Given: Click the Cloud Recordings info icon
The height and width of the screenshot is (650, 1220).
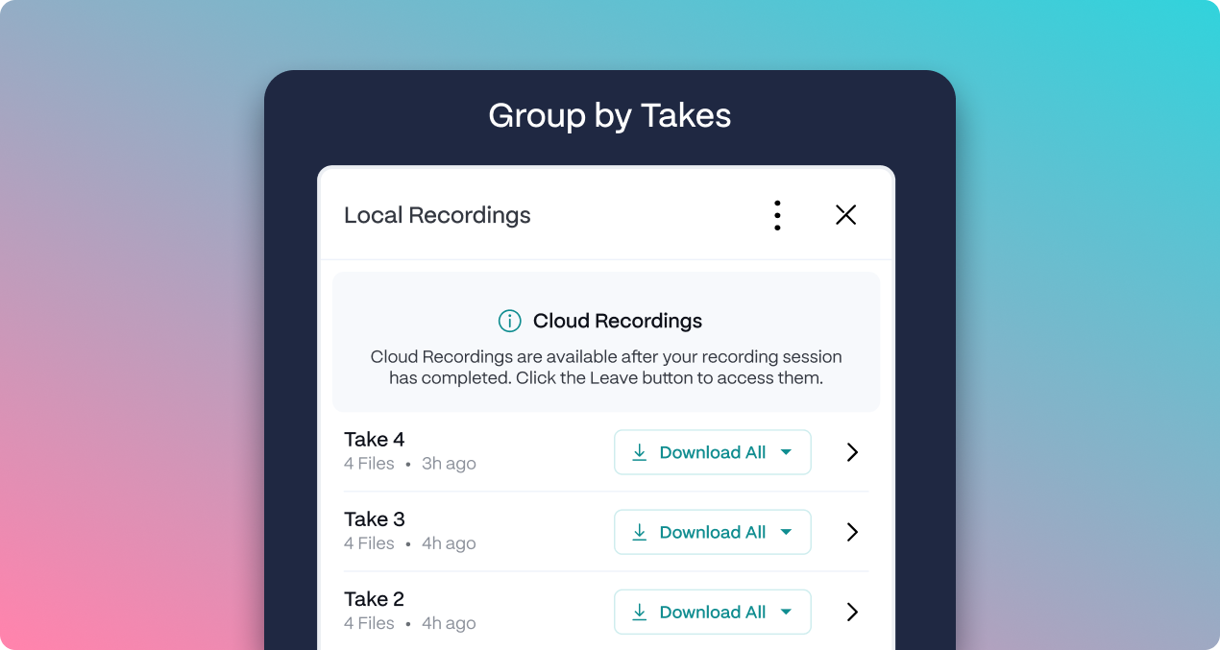Looking at the screenshot, I should tap(509, 321).
